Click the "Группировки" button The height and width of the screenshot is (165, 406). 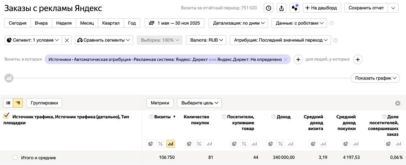[x=44, y=103]
